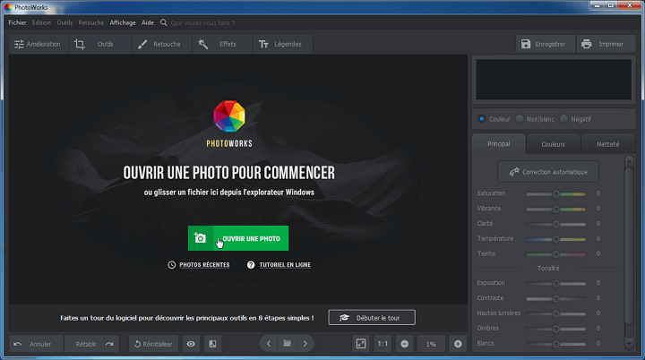Screen dimensions: 645x360
Task: Select the Outils crop tool tab
Action: (99, 44)
